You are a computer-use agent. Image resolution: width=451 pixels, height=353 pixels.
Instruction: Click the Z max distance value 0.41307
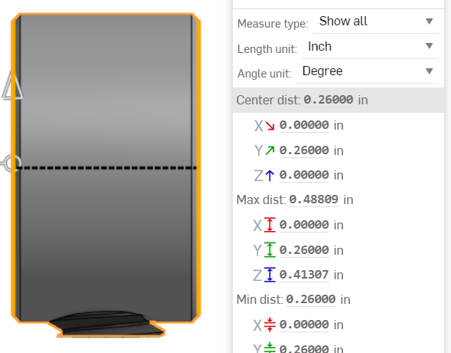[x=304, y=275]
